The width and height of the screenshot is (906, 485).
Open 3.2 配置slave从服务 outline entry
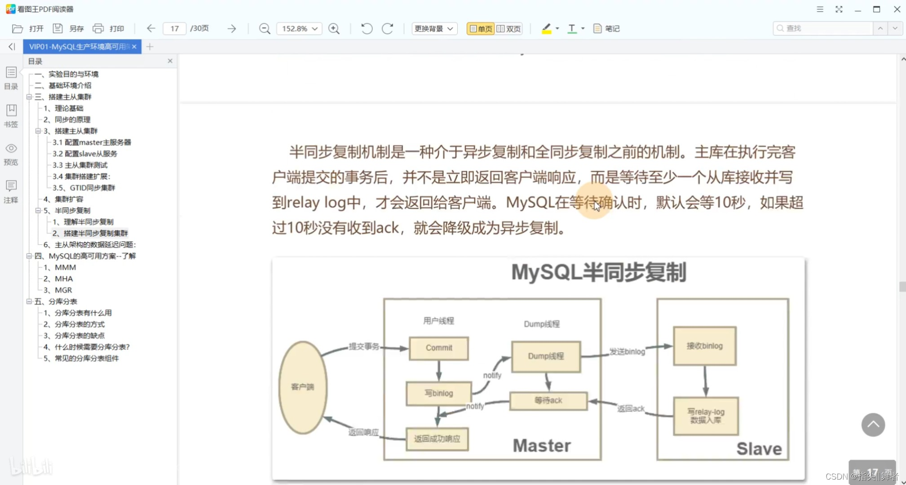coord(85,154)
